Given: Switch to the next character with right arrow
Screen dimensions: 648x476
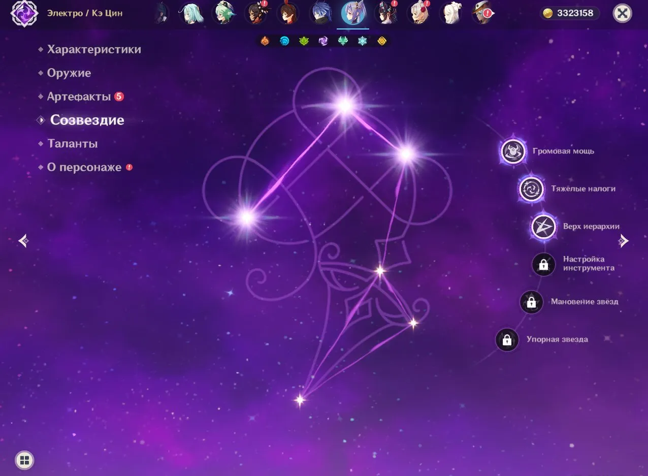Looking at the screenshot, I should click(x=624, y=241).
